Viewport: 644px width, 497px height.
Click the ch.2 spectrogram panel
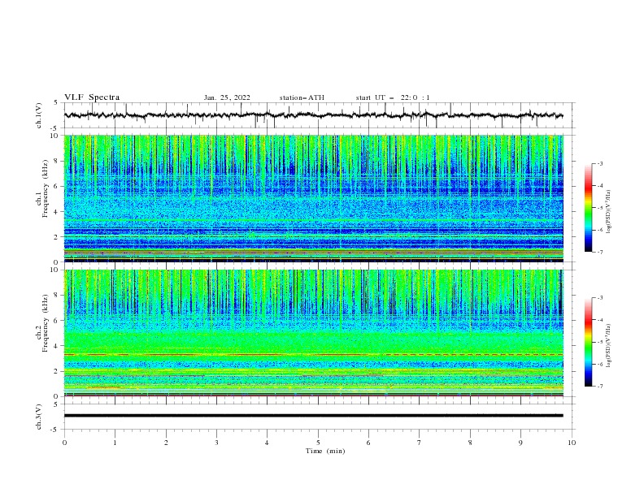[x=313, y=333]
